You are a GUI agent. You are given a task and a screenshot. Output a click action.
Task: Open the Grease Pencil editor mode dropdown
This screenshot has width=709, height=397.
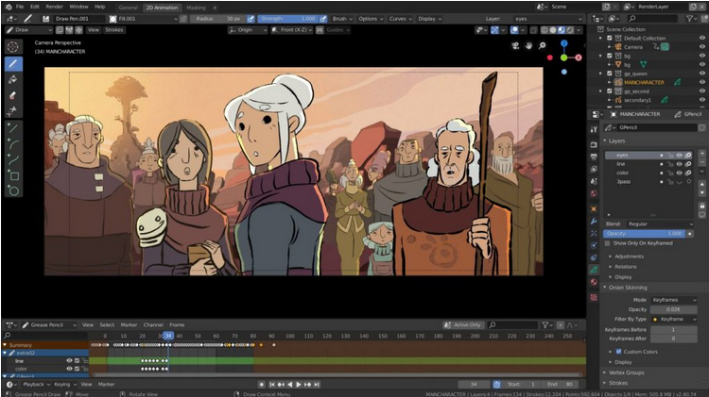pyautogui.click(x=49, y=324)
